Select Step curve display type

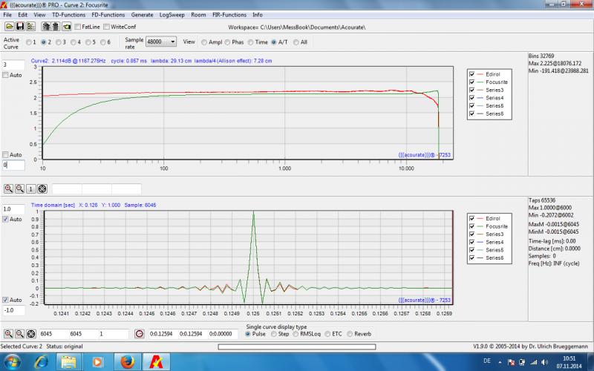[274, 334]
